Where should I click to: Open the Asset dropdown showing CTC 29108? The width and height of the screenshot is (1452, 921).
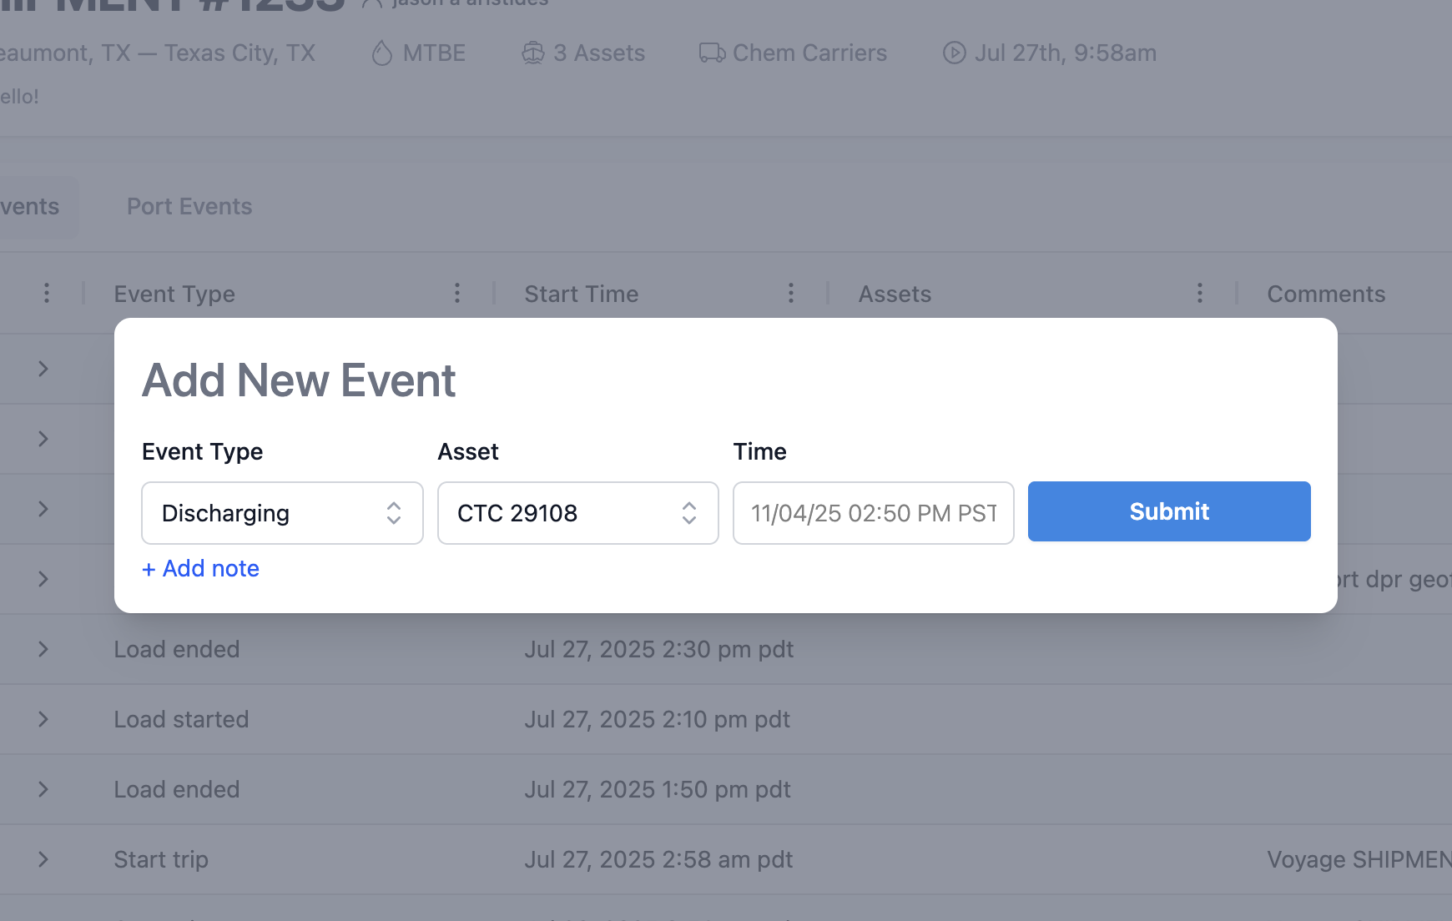(x=577, y=513)
